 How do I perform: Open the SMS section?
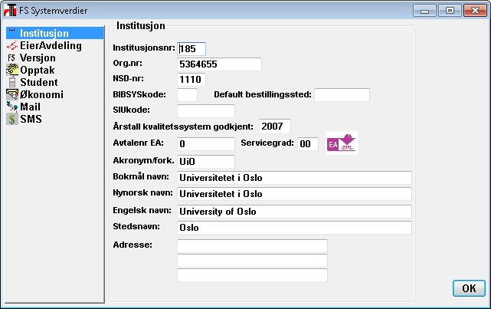(x=31, y=119)
